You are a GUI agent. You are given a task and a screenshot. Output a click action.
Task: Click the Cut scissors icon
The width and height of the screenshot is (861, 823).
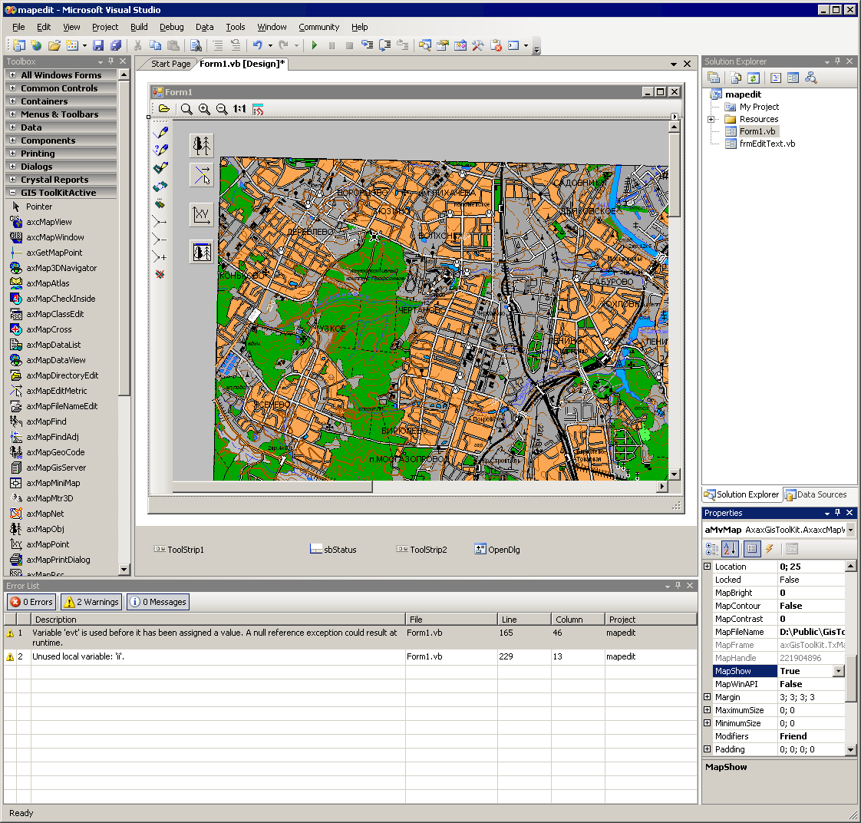pyautogui.click(x=138, y=45)
